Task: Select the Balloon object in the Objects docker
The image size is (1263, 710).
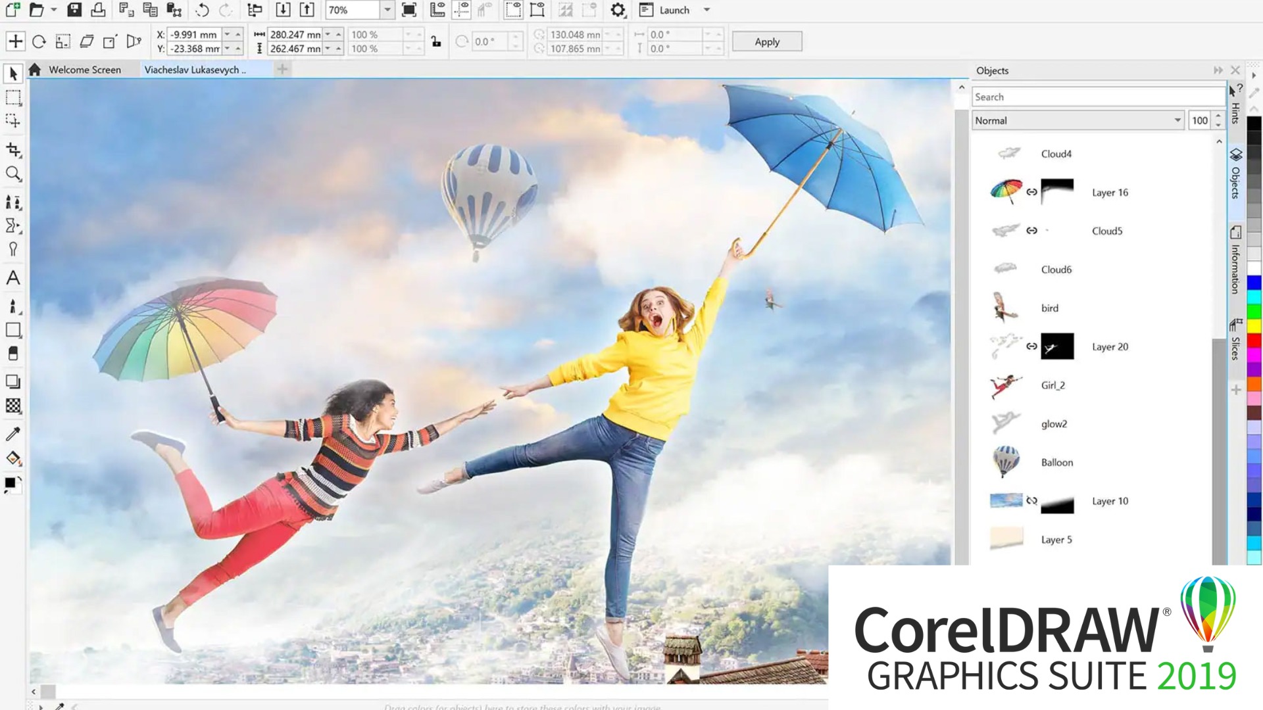Action: coord(1056,462)
